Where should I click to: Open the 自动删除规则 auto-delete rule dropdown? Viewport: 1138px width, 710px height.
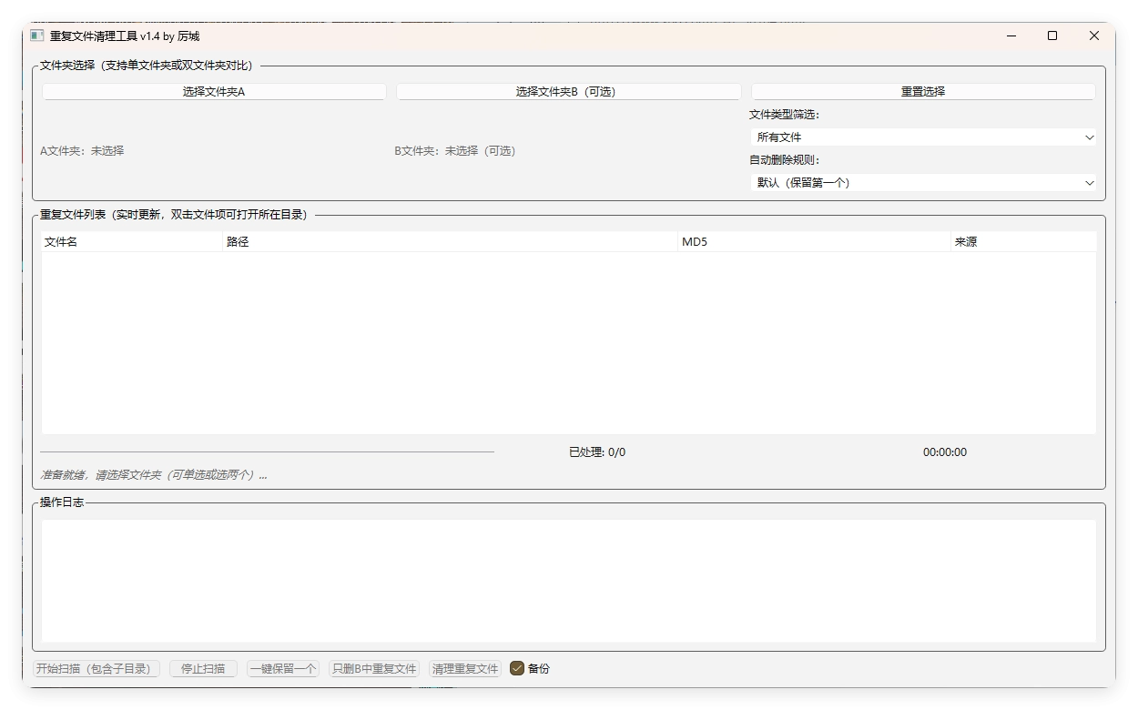922,182
